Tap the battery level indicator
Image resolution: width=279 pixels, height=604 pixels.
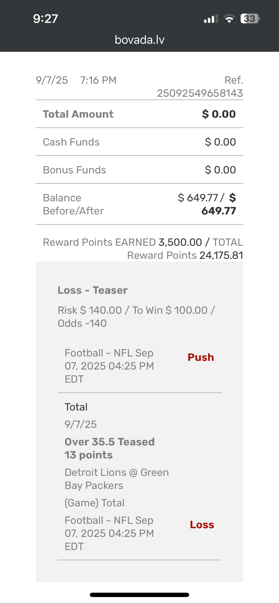(250, 19)
